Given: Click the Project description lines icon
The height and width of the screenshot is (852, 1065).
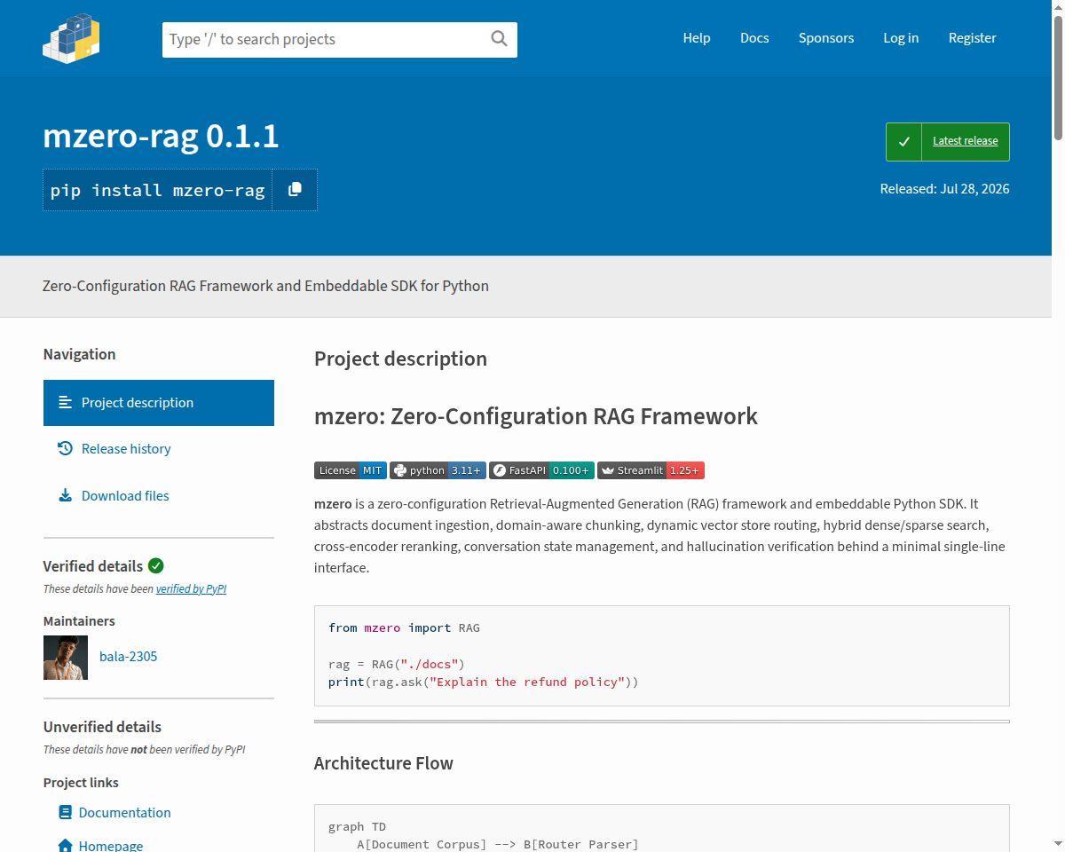Looking at the screenshot, I should point(65,402).
